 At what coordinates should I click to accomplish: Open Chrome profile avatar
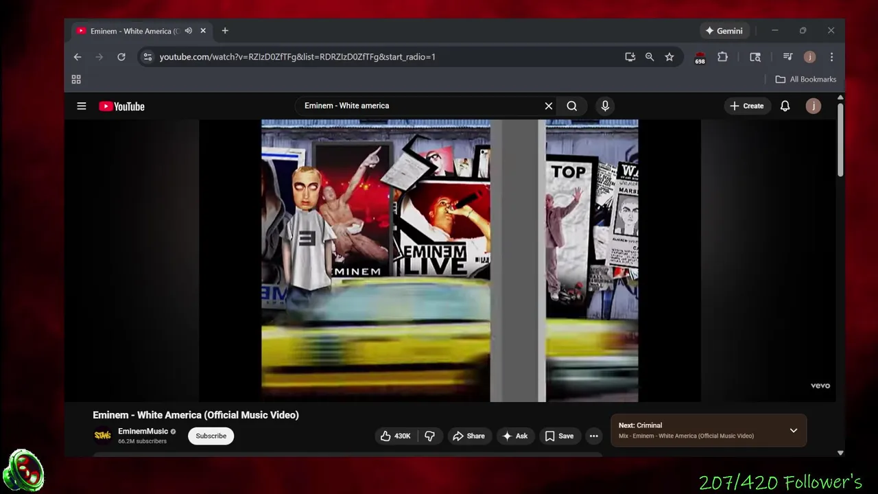point(809,57)
